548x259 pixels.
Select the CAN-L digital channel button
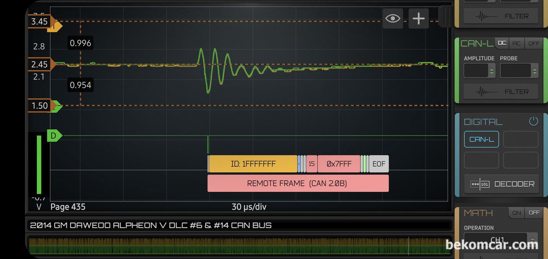pyautogui.click(x=481, y=139)
